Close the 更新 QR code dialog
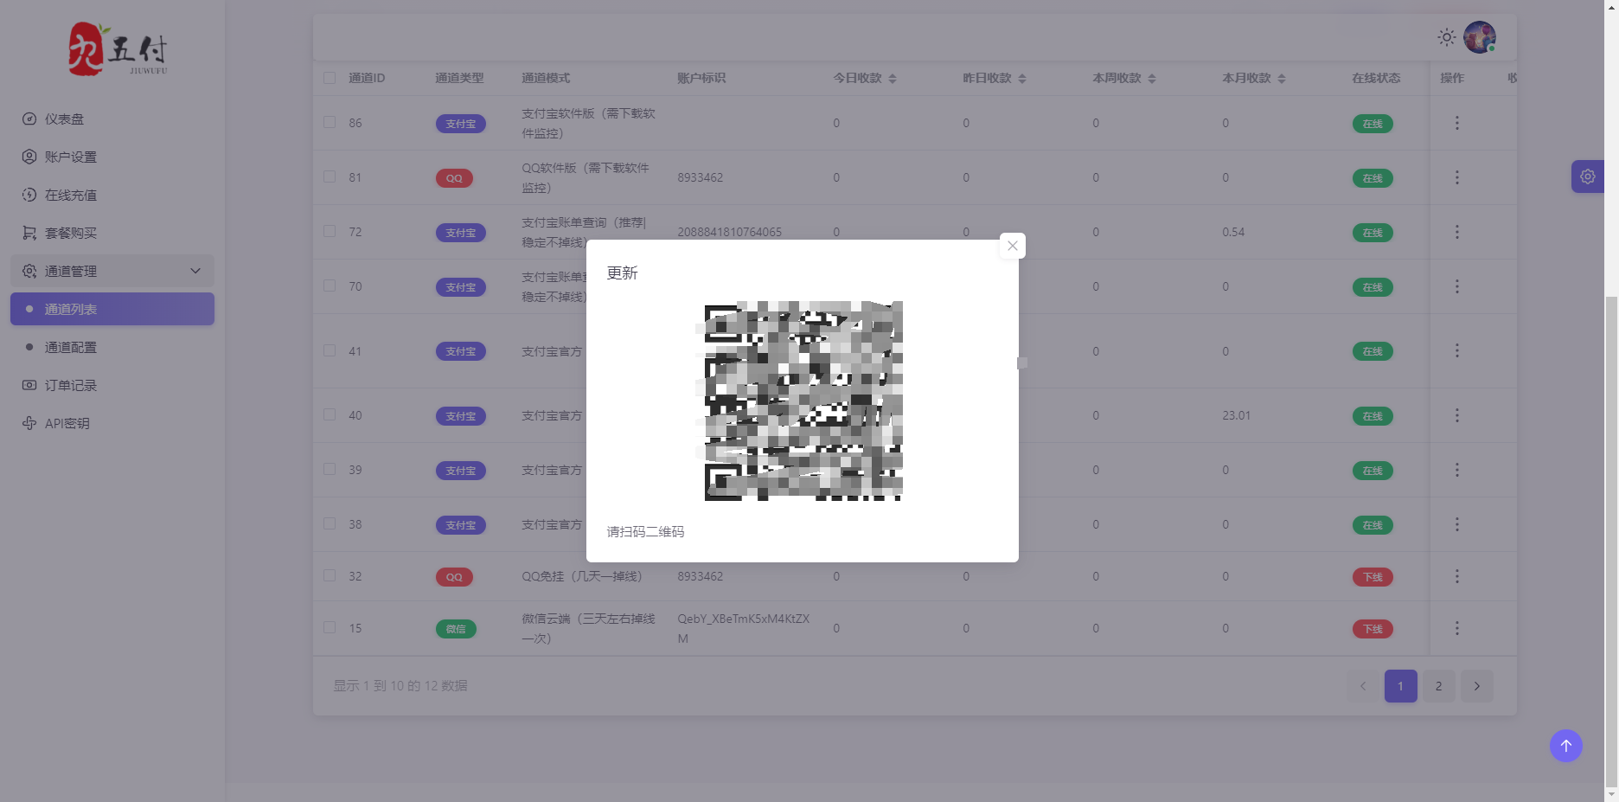1619x802 pixels. [x=1012, y=246]
